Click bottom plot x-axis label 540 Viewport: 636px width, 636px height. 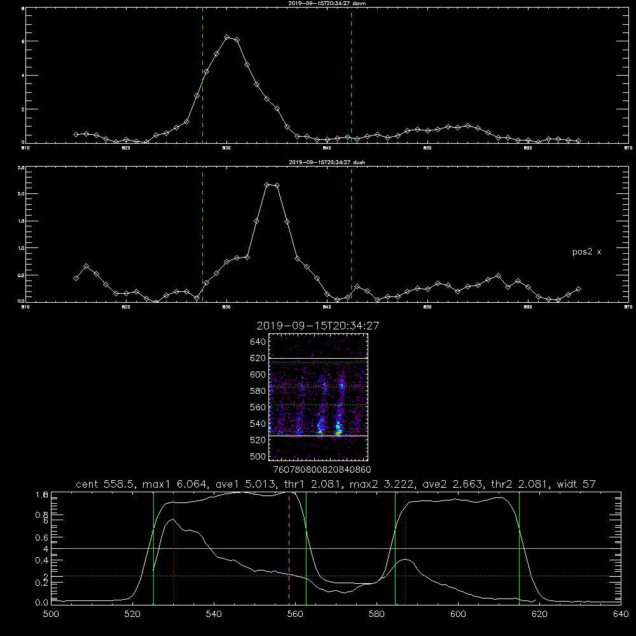pyautogui.click(x=214, y=614)
